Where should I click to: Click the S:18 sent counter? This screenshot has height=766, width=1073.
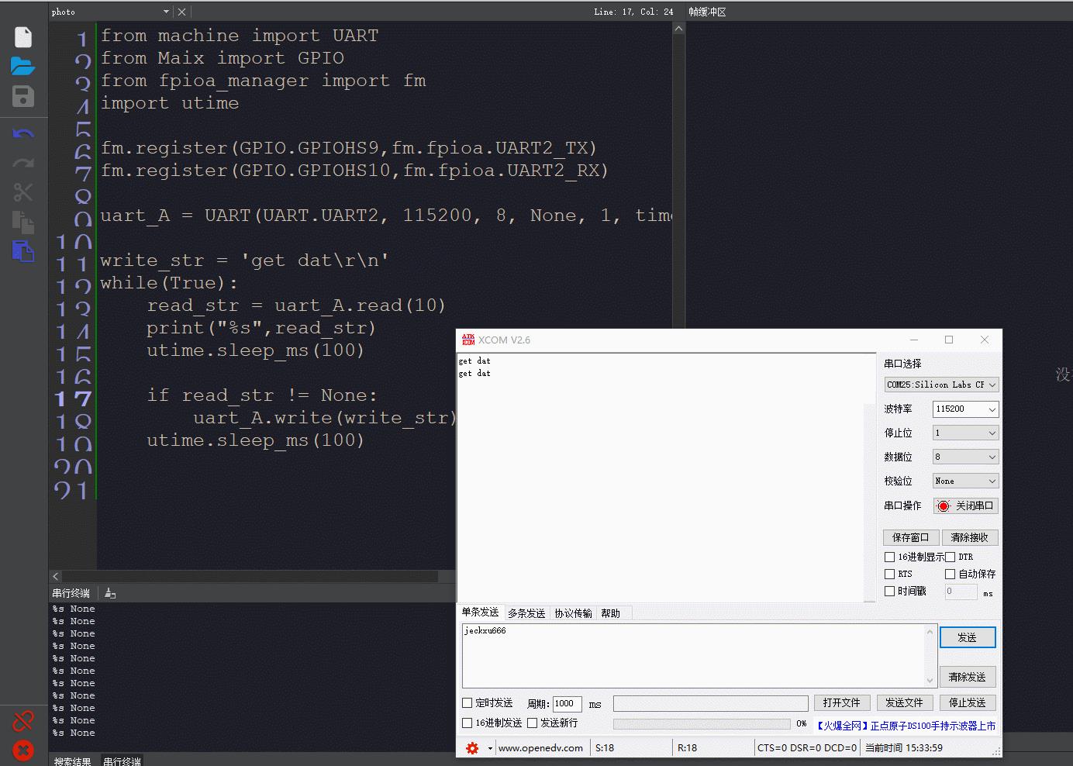605,748
